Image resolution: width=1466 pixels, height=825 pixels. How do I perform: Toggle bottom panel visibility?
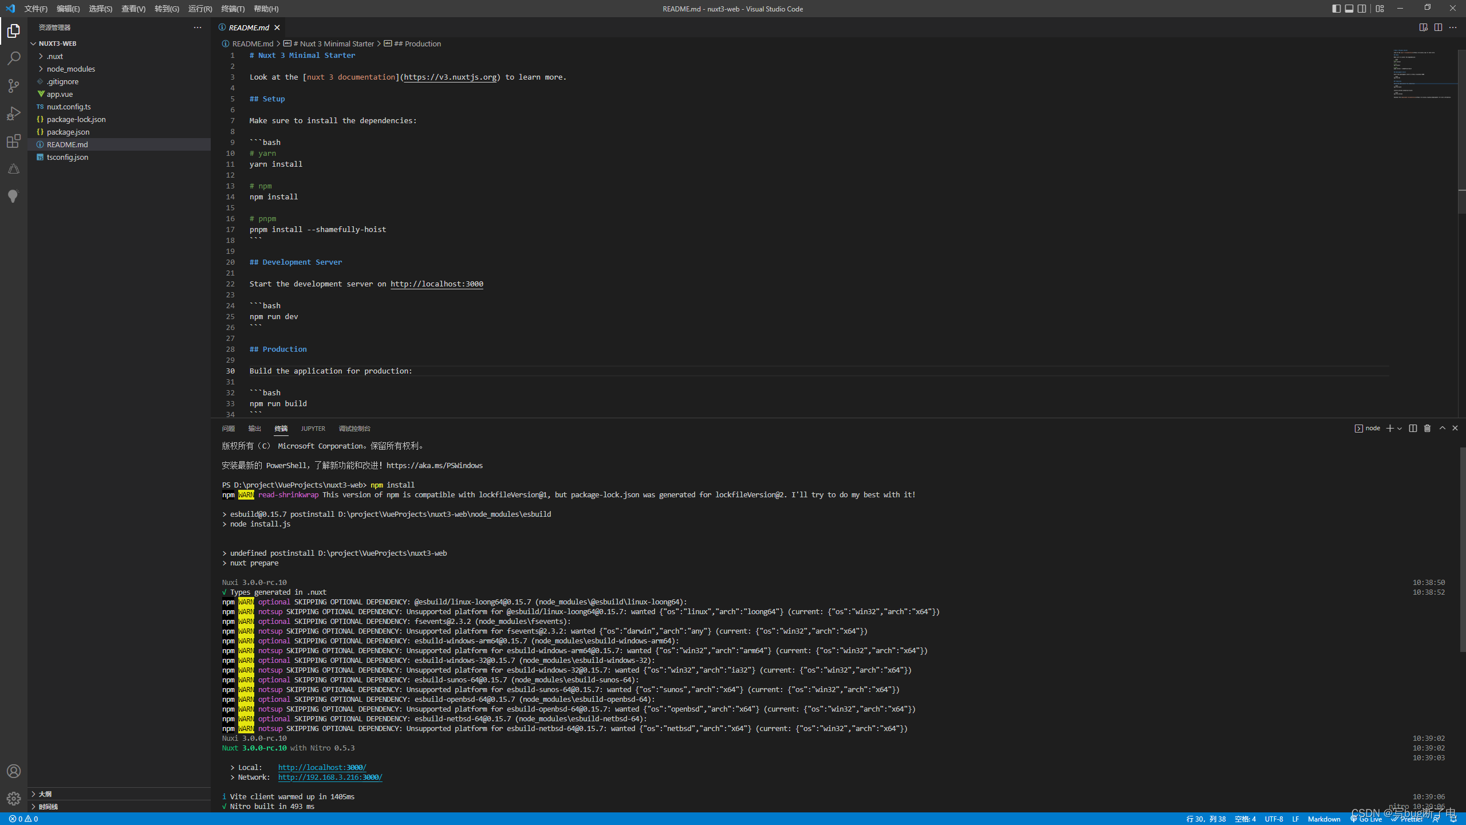(x=1349, y=9)
